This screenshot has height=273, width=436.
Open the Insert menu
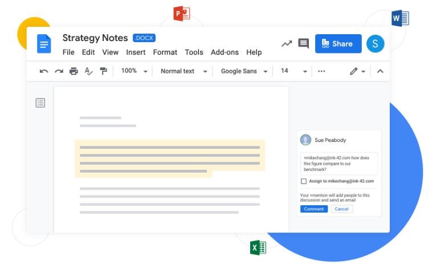tap(136, 52)
